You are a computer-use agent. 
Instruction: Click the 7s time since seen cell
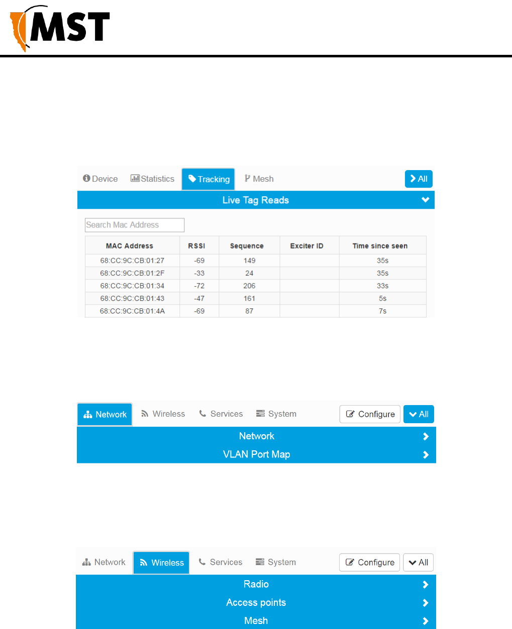pyautogui.click(x=383, y=311)
